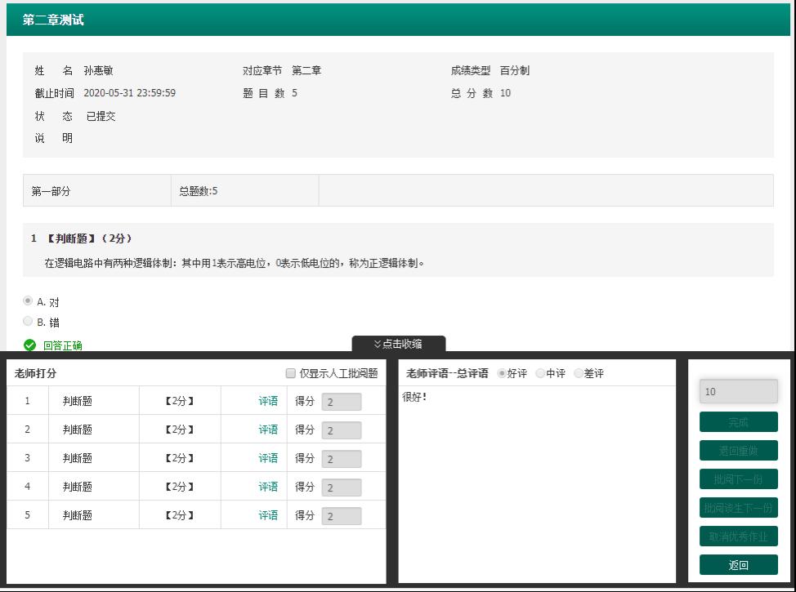This screenshot has height=592, width=796.
Task: Open 评语 link for question 5
Action: click(x=268, y=515)
